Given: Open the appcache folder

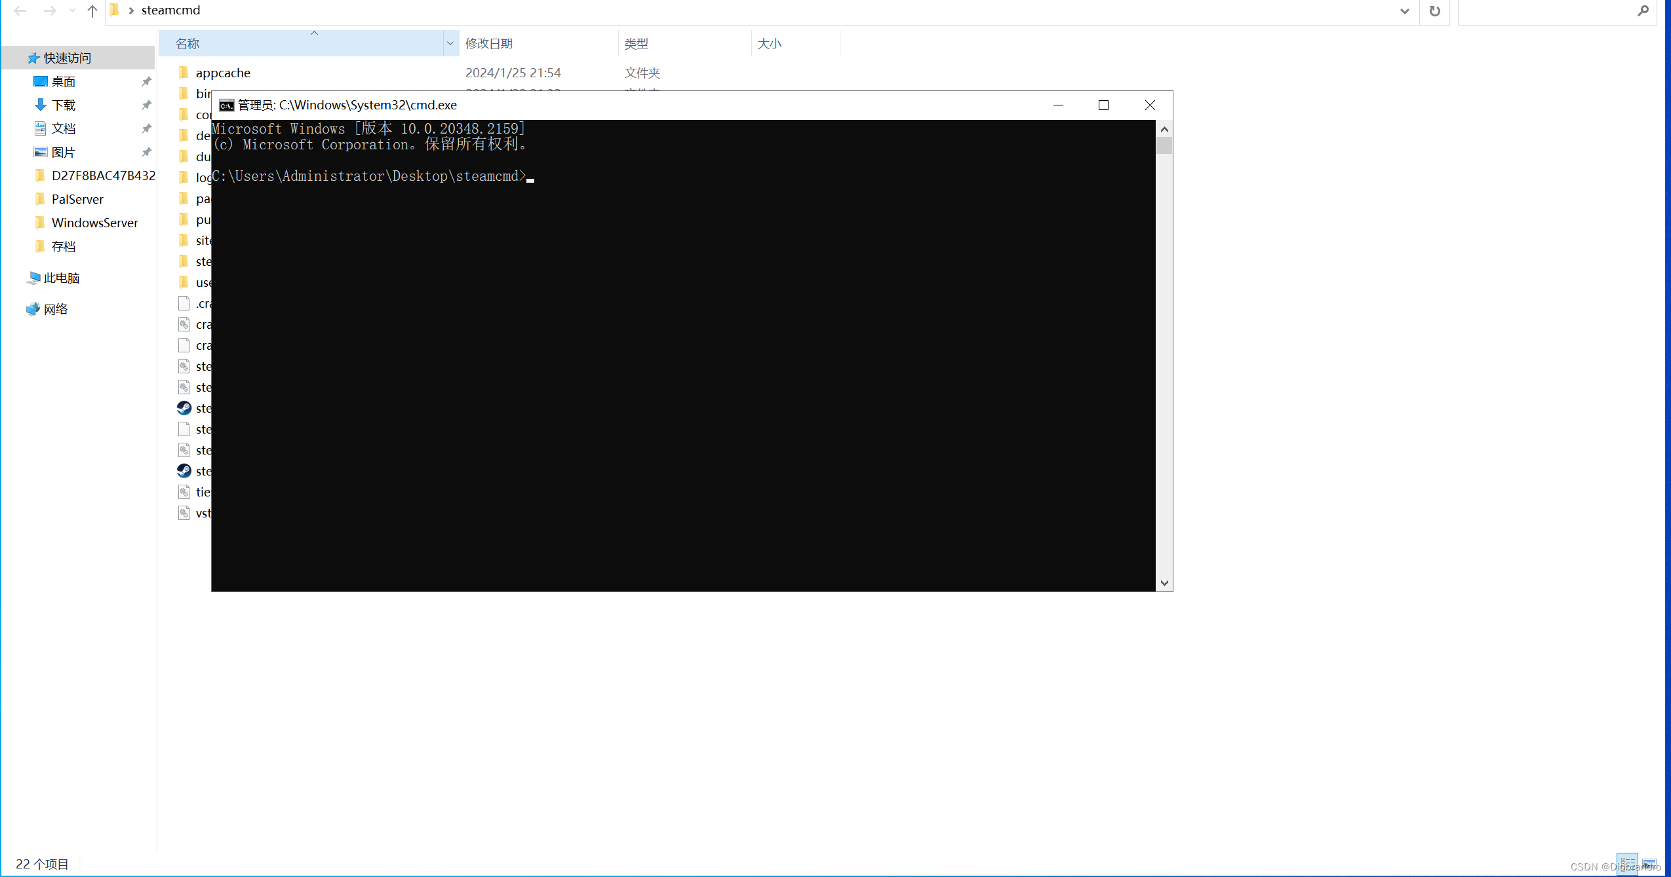Looking at the screenshot, I should pos(223,73).
